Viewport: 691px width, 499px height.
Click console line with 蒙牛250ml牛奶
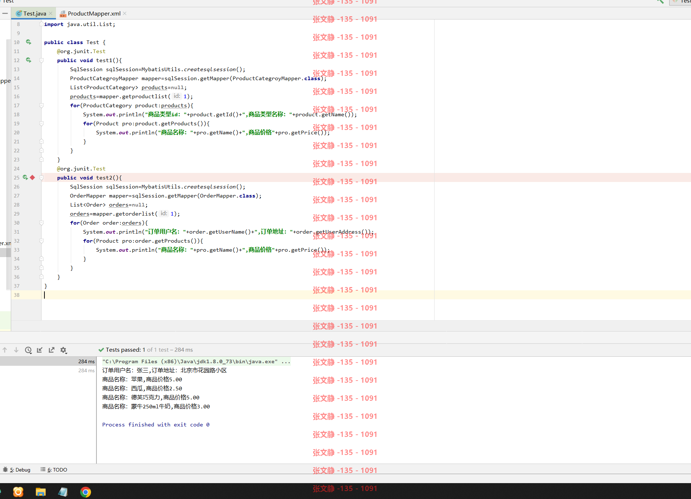click(156, 407)
